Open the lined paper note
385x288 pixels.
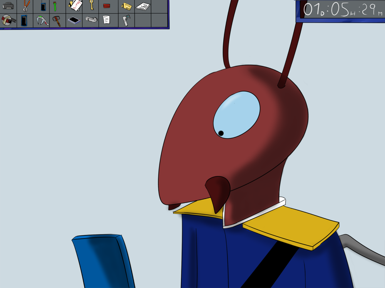pos(106,20)
